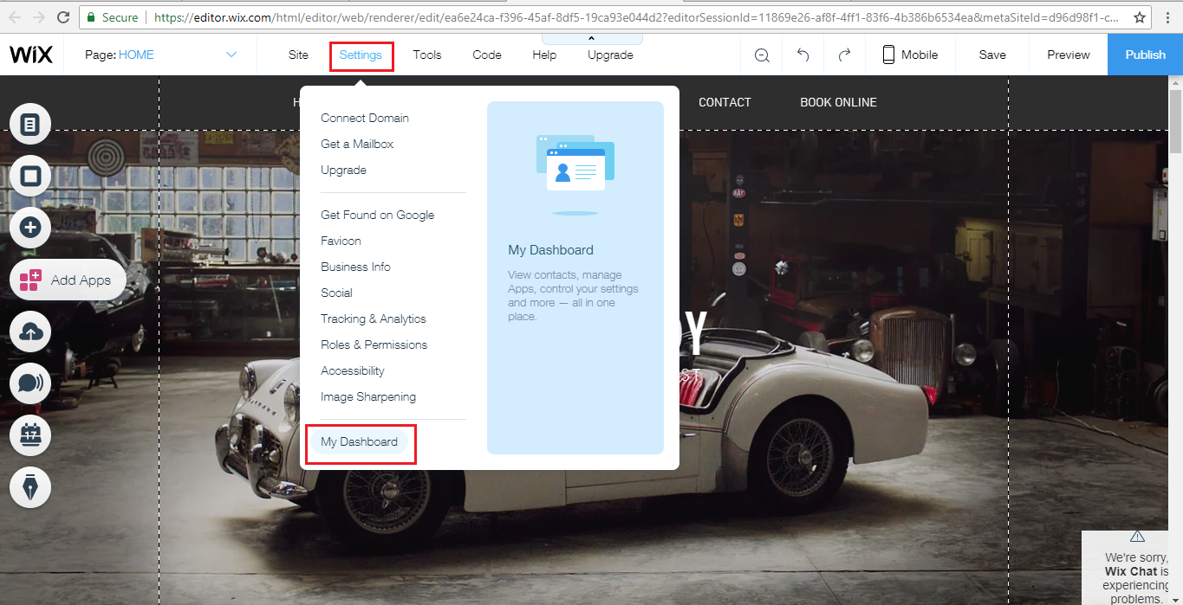The height and width of the screenshot is (605, 1183).
Task: Open the Add elements plus icon
Action: pos(30,228)
